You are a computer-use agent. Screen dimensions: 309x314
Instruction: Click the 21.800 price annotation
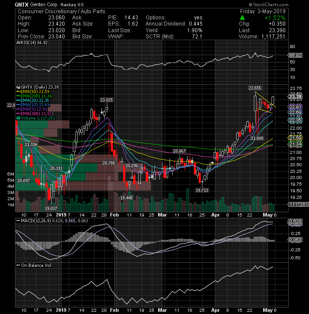coord(257,138)
